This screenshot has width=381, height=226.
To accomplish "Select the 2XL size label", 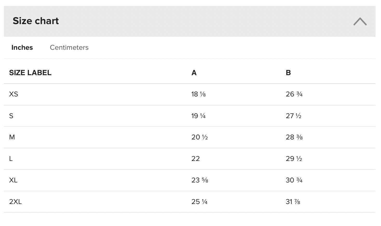I will (15, 202).
